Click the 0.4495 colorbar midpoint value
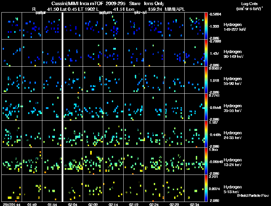Image resolution: width=271 pixels, height=206 pixels. [215, 135]
